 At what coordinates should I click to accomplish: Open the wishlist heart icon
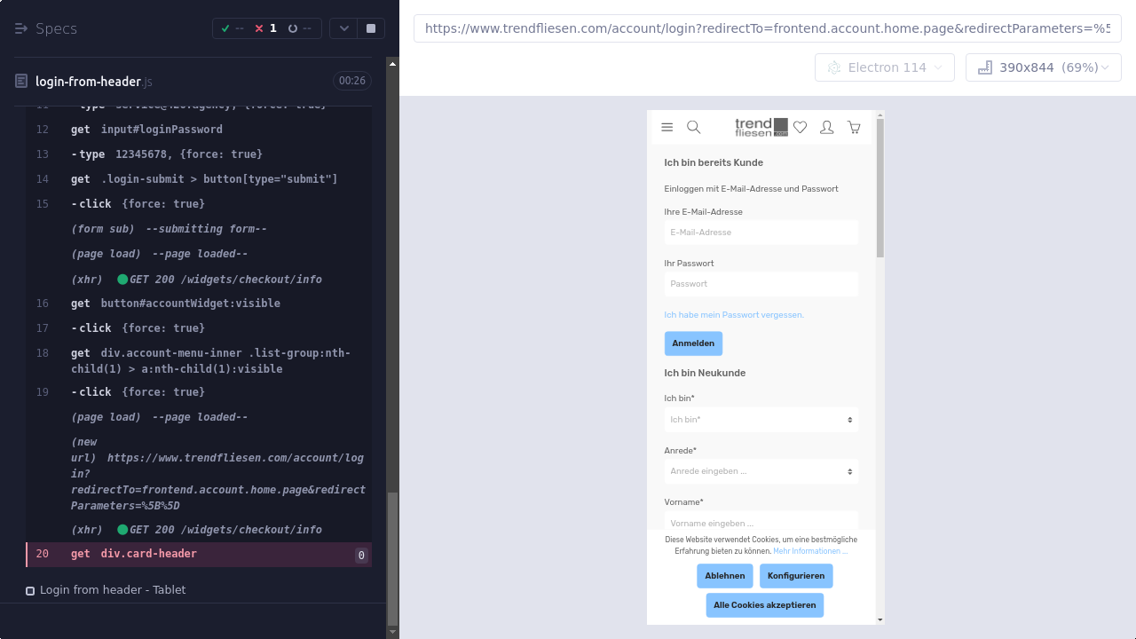point(800,128)
